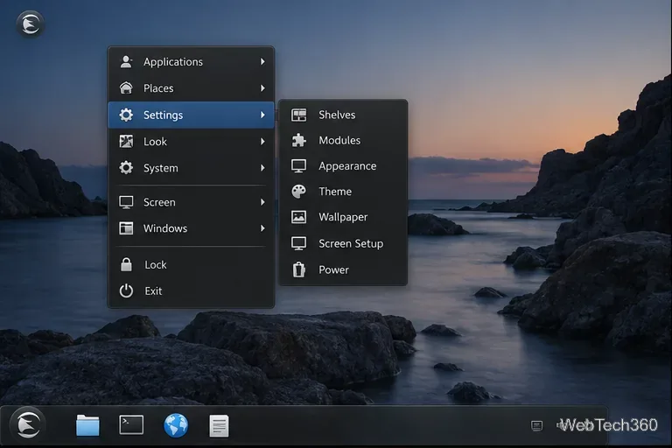672x448 pixels.
Task: Click the Look picture icon
Action: click(126, 142)
